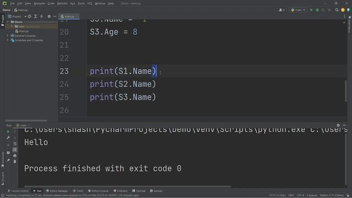Open the Services tool window
Viewport: 352px width, 198px height.
point(156,191)
